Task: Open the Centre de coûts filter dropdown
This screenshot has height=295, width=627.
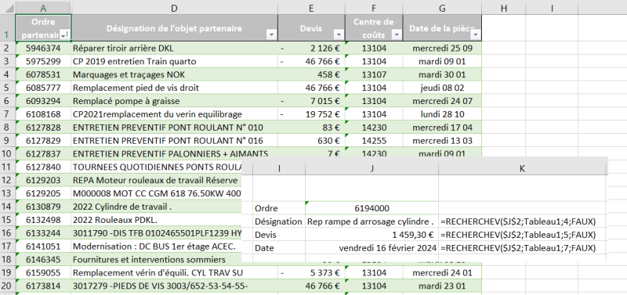Action: [397, 35]
